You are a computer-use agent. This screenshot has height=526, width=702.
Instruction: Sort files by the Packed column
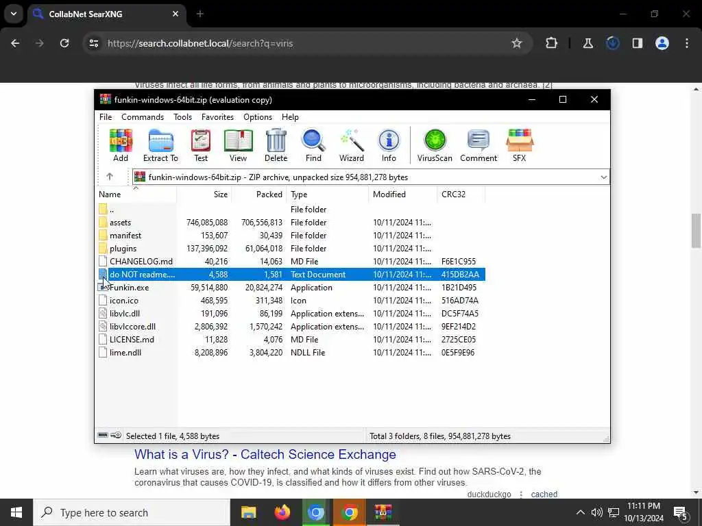coord(258,194)
